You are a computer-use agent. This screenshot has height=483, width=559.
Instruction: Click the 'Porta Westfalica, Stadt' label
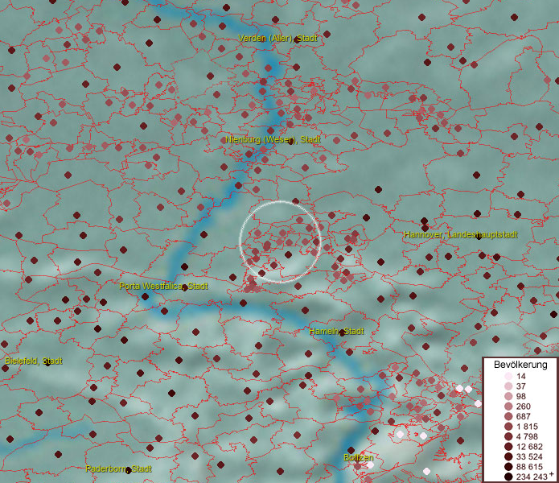pyautogui.click(x=163, y=286)
